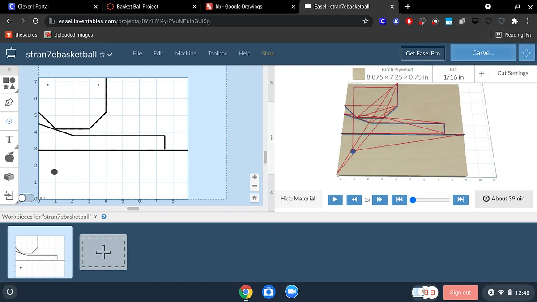537x302 pixels.
Task: Reset canvas view with home icon
Action: tap(255, 197)
